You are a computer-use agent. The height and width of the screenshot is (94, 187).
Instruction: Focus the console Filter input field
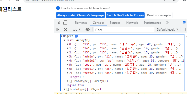tap(124, 30)
